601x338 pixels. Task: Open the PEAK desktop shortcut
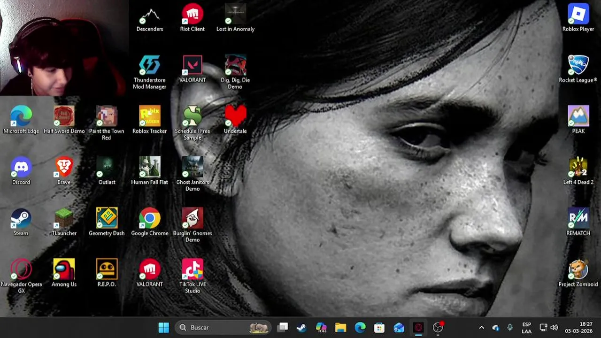pyautogui.click(x=578, y=121)
